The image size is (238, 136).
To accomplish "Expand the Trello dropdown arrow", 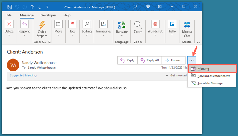I will (172, 35).
